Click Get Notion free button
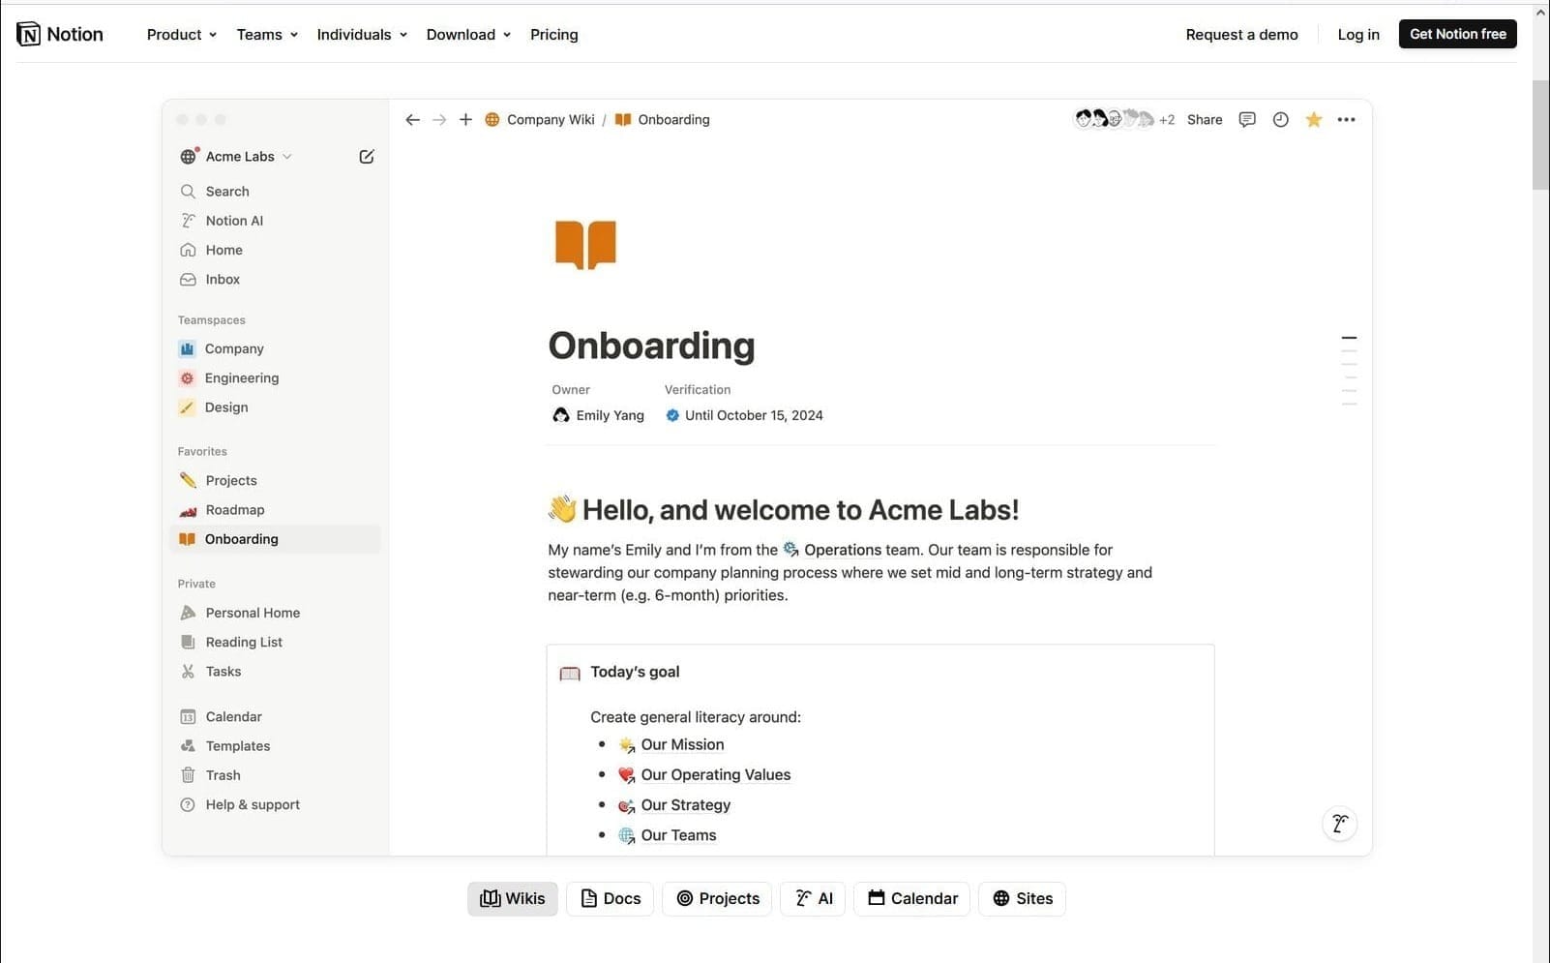Image resolution: width=1550 pixels, height=963 pixels. click(x=1458, y=34)
